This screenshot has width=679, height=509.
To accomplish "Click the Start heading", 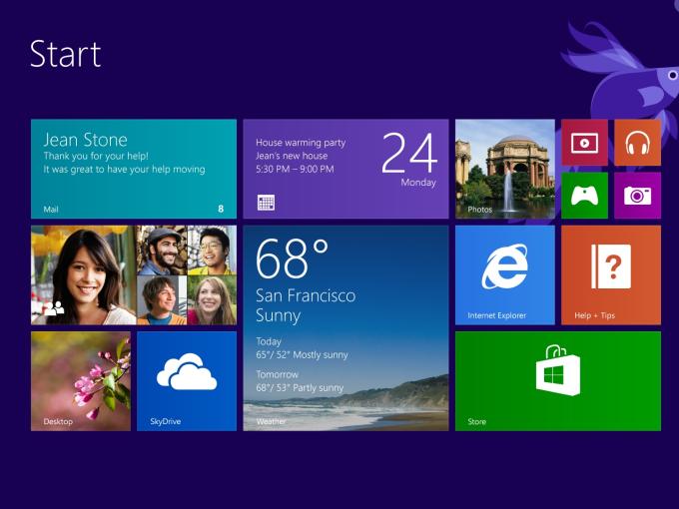I will click(65, 54).
